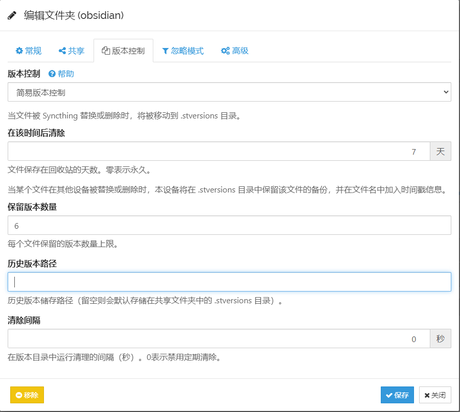Switch to the 共享 tab

tap(72, 51)
